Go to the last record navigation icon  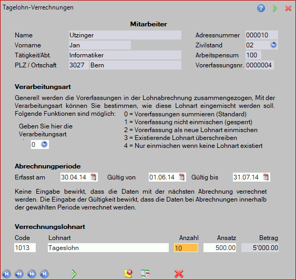tap(45, 274)
